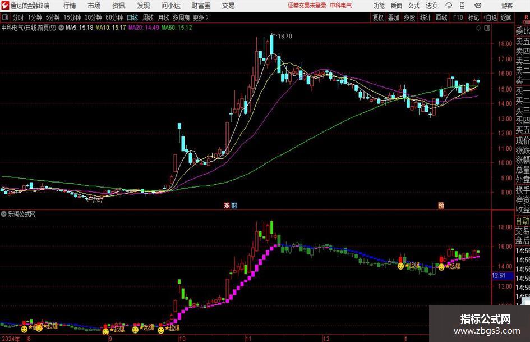Click the 中科电气(日线 前复权) chart title
530x342 pixels.
29,28
